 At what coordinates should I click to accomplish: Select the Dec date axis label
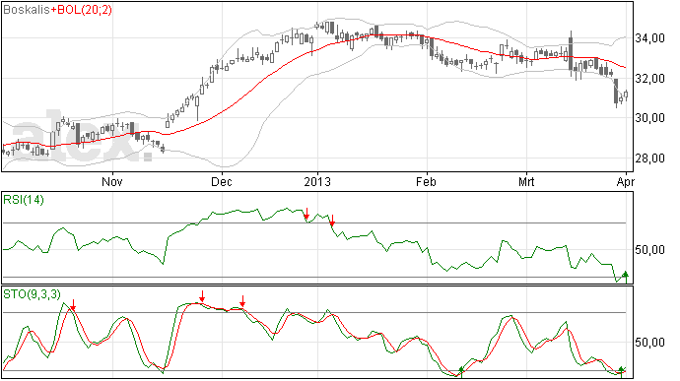[x=221, y=181]
